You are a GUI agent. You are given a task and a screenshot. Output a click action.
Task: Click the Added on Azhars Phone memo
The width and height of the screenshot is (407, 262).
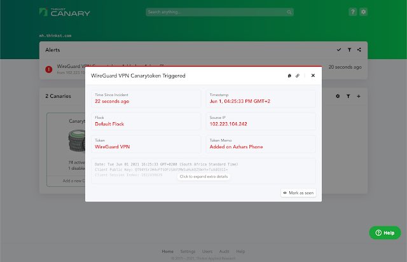tap(236, 147)
